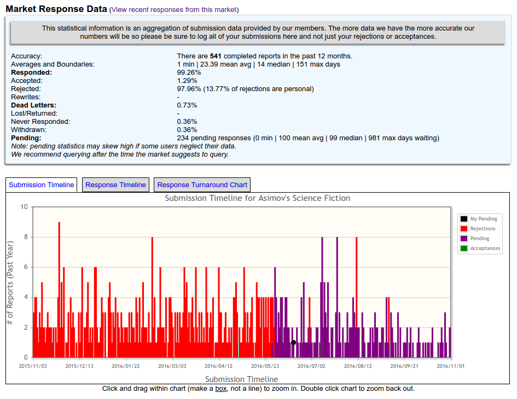Click the '# of Reports (Past Year)' axis title
This screenshot has height=399, width=517.
(x=10, y=283)
